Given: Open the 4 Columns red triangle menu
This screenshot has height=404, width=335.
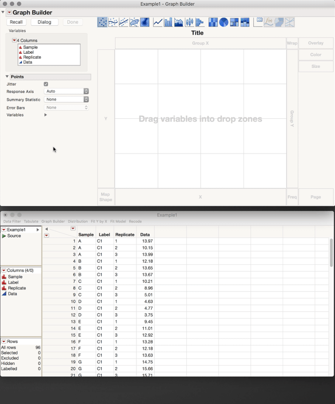Looking at the screenshot, I should [x=15, y=40].
